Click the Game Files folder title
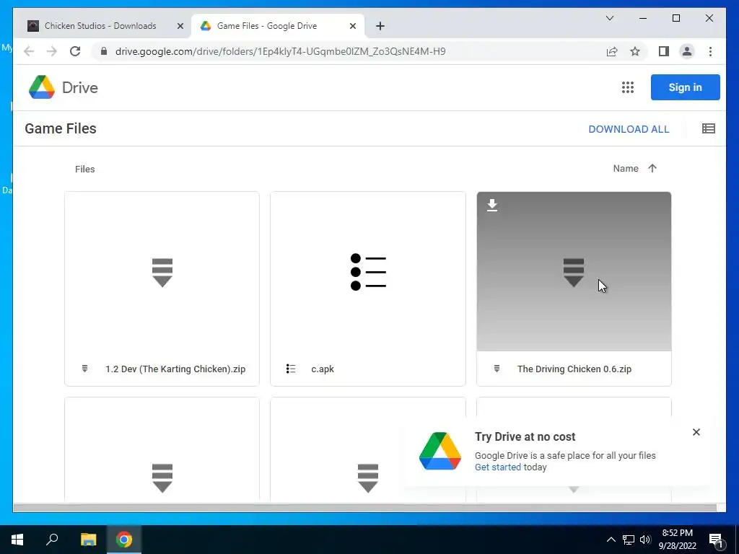Image resolution: width=739 pixels, height=554 pixels. (x=61, y=128)
